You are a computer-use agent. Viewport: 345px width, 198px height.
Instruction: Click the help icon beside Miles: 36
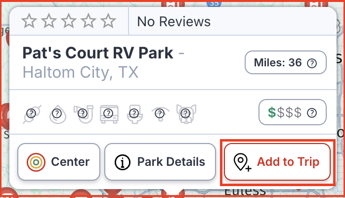[x=312, y=63]
